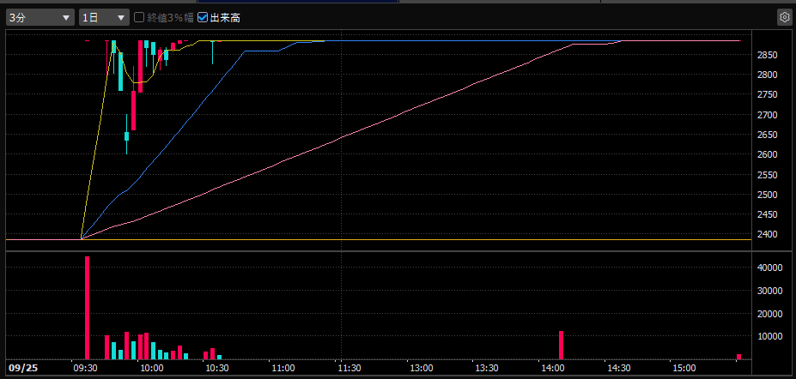Image resolution: width=796 pixels, height=379 pixels.
Task: Click the 10000 volume axis label
Action: (x=769, y=336)
